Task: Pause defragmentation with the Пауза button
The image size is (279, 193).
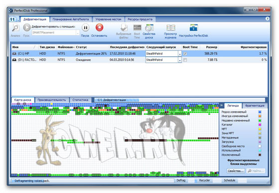Action: [x=85, y=27]
